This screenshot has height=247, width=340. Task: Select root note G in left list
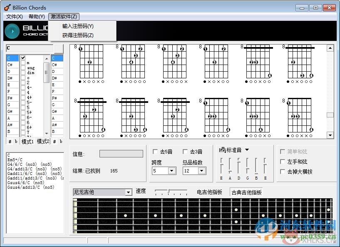click(x=12, y=105)
